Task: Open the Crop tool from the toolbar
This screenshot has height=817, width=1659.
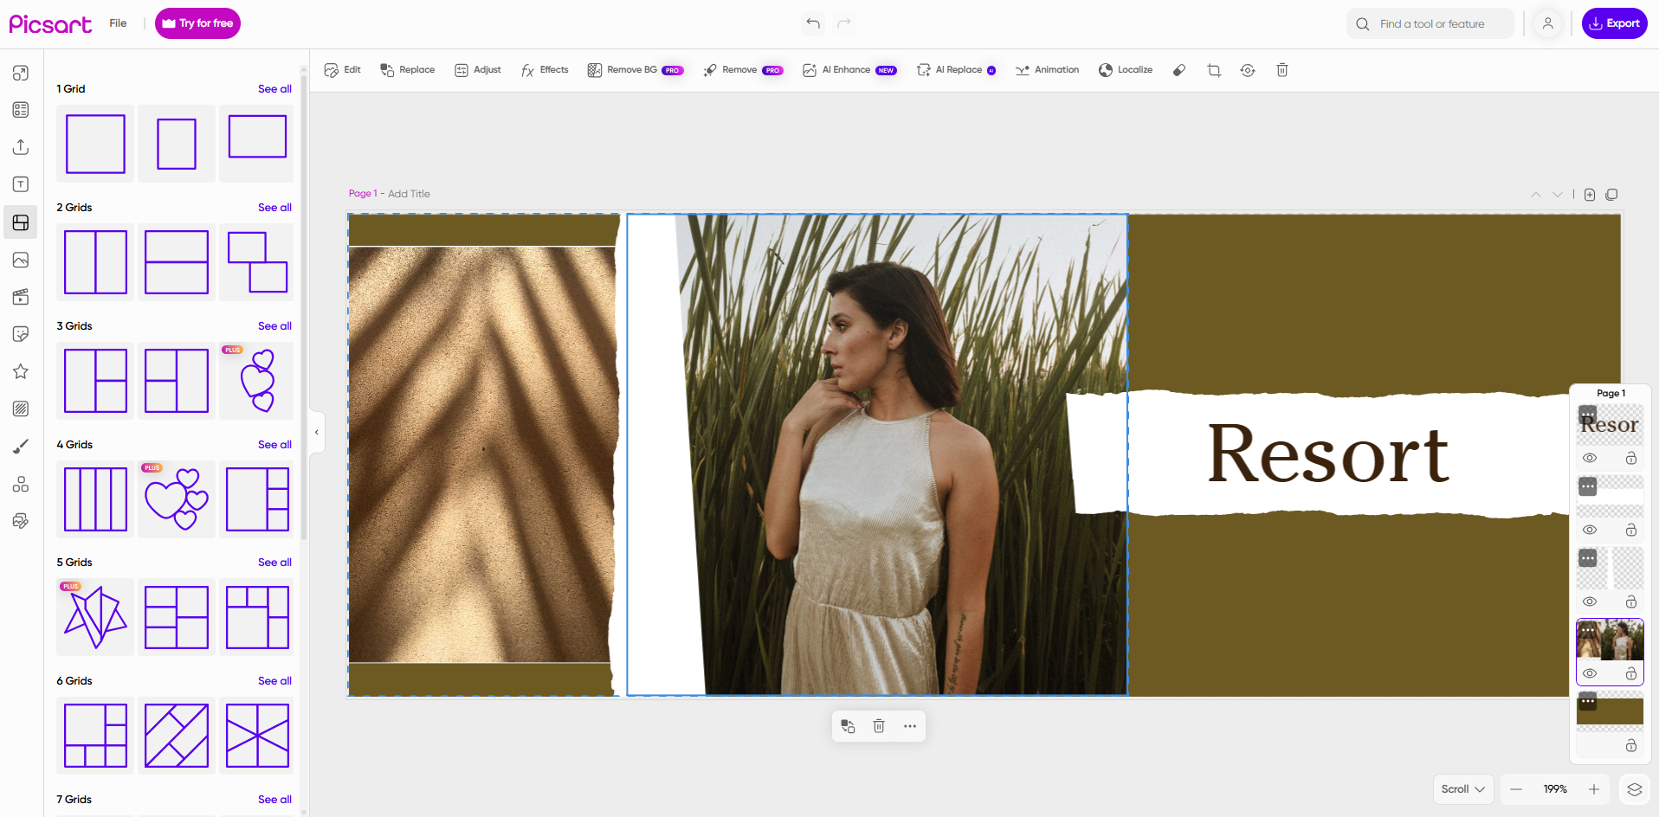Action: (1213, 70)
